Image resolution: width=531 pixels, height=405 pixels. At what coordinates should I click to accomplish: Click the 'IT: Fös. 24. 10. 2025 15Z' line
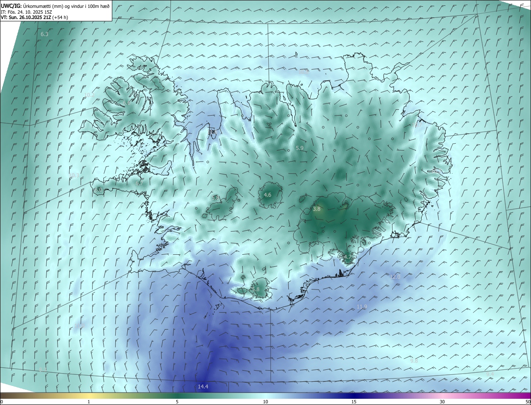click(26, 12)
